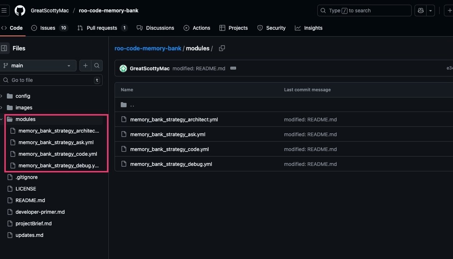The image size is (453, 259).
Task: Expand the images folder chevron
Action: pyautogui.click(x=2, y=107)
